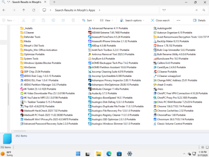This screenshot has height=157, width=209.
Task: Open Microsoft Edge from taskbar
Action: point(109,154)
